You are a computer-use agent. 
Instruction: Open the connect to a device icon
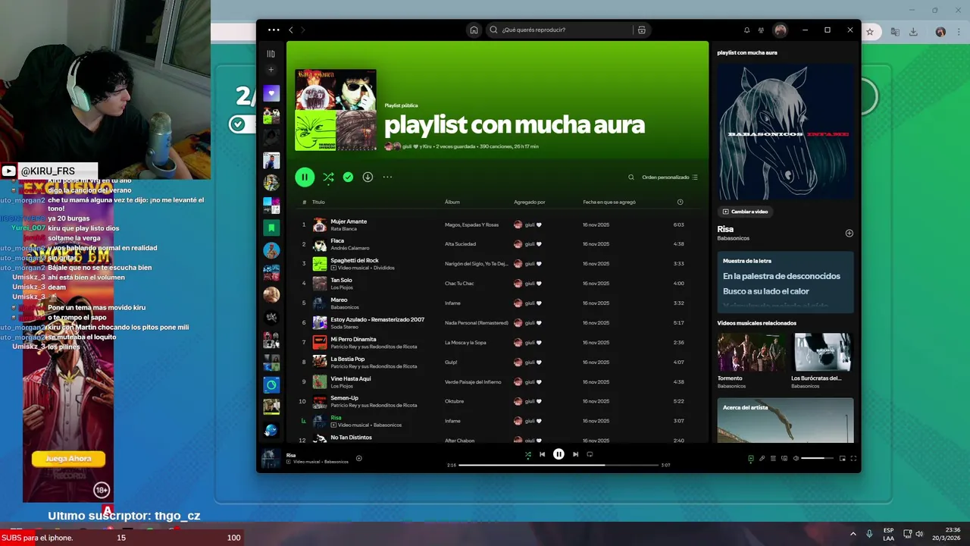tap(784, 458)
